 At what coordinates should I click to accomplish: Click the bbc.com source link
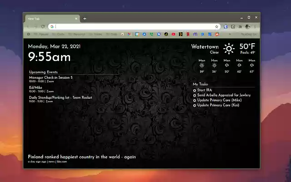tap(62, 162)
